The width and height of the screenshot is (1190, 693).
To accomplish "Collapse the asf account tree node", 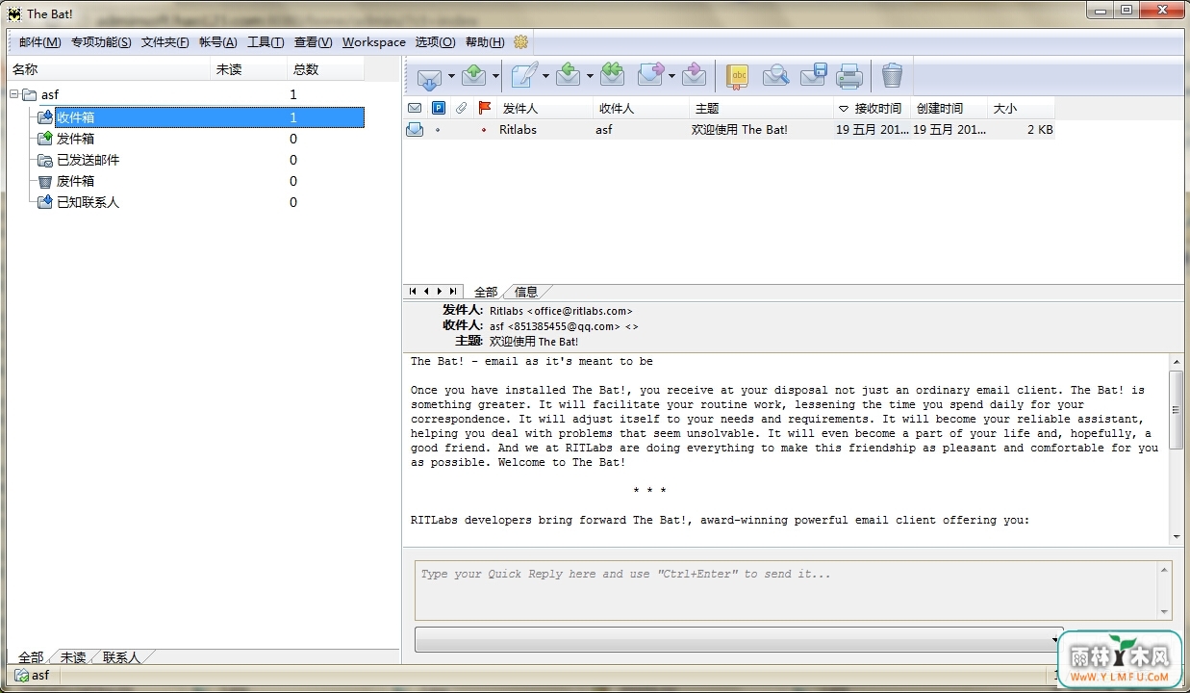I will pyautogui.click(x=14, y=94).
